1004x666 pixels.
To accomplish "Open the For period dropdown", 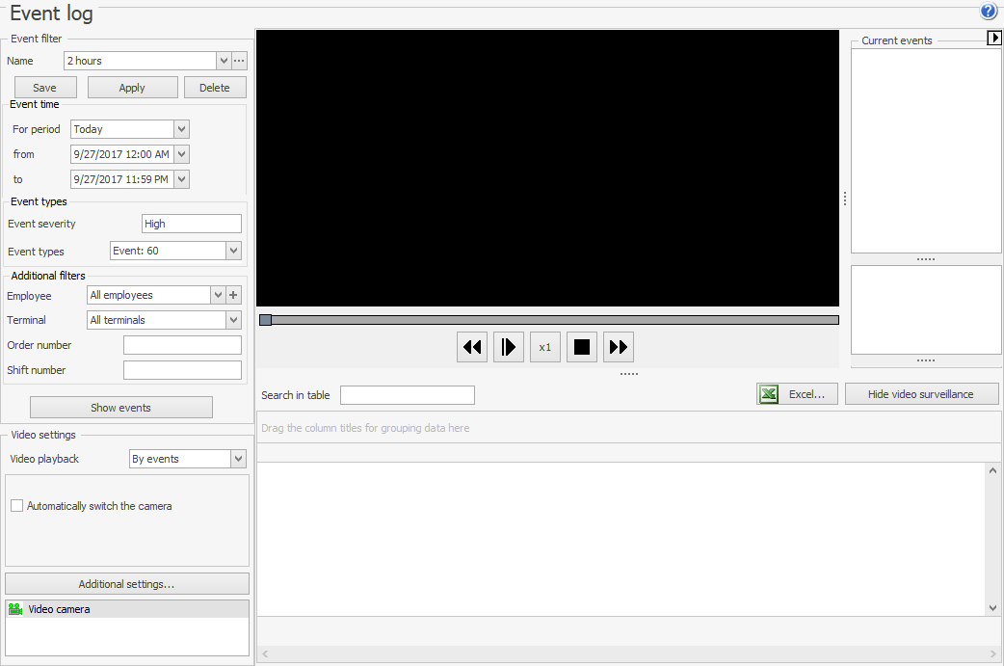I will tap(182, 129).
